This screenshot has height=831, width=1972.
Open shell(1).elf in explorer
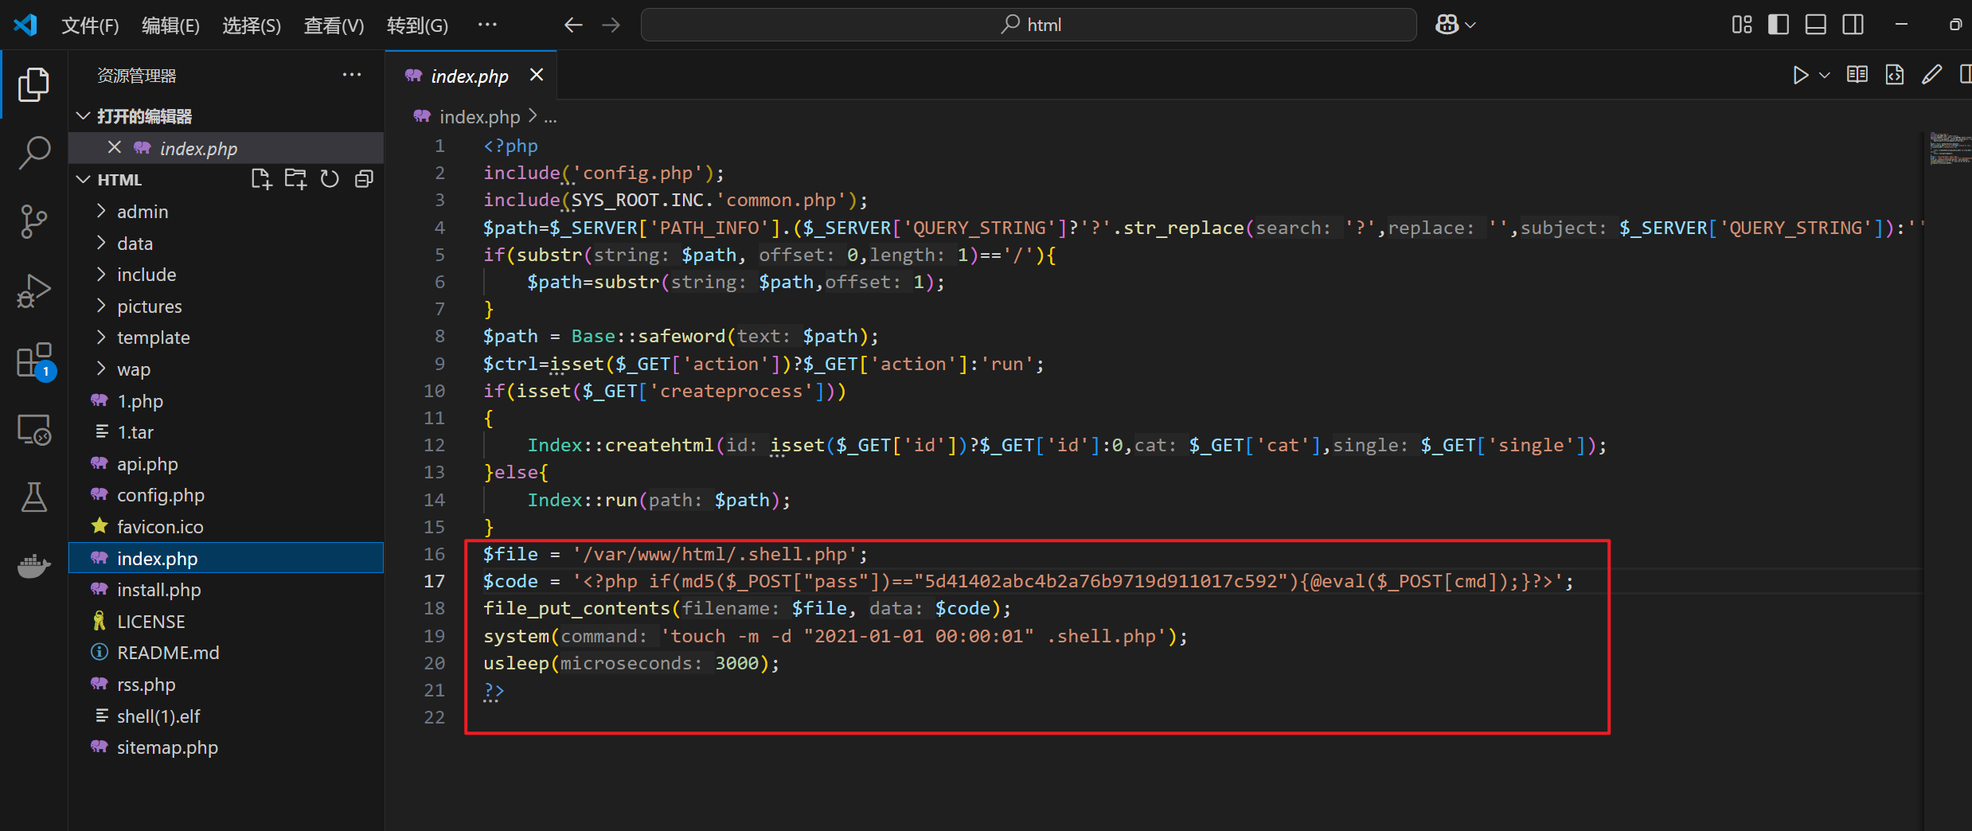[226, 716]
